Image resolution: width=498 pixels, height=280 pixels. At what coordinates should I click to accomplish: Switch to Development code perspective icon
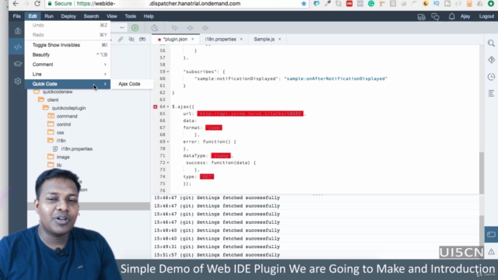click(18, 47)
